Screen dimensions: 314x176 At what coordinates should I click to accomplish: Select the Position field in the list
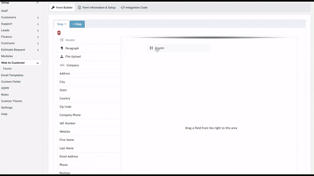pos(89,173)
